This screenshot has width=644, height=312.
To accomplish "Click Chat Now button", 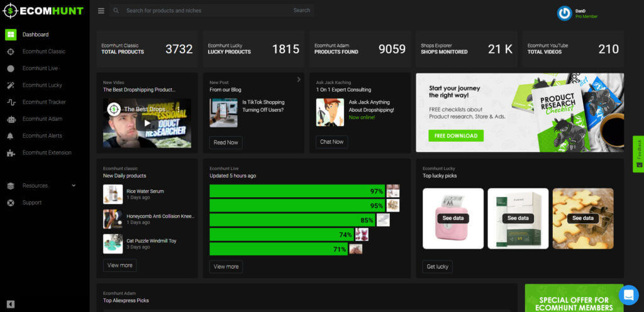I will [332, 142].
